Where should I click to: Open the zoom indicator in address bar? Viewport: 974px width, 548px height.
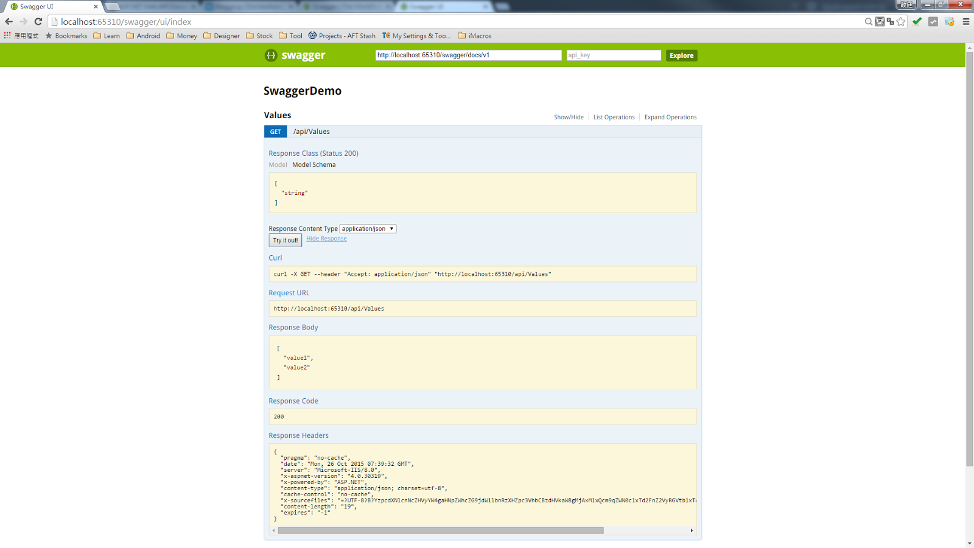coord(869,21)
